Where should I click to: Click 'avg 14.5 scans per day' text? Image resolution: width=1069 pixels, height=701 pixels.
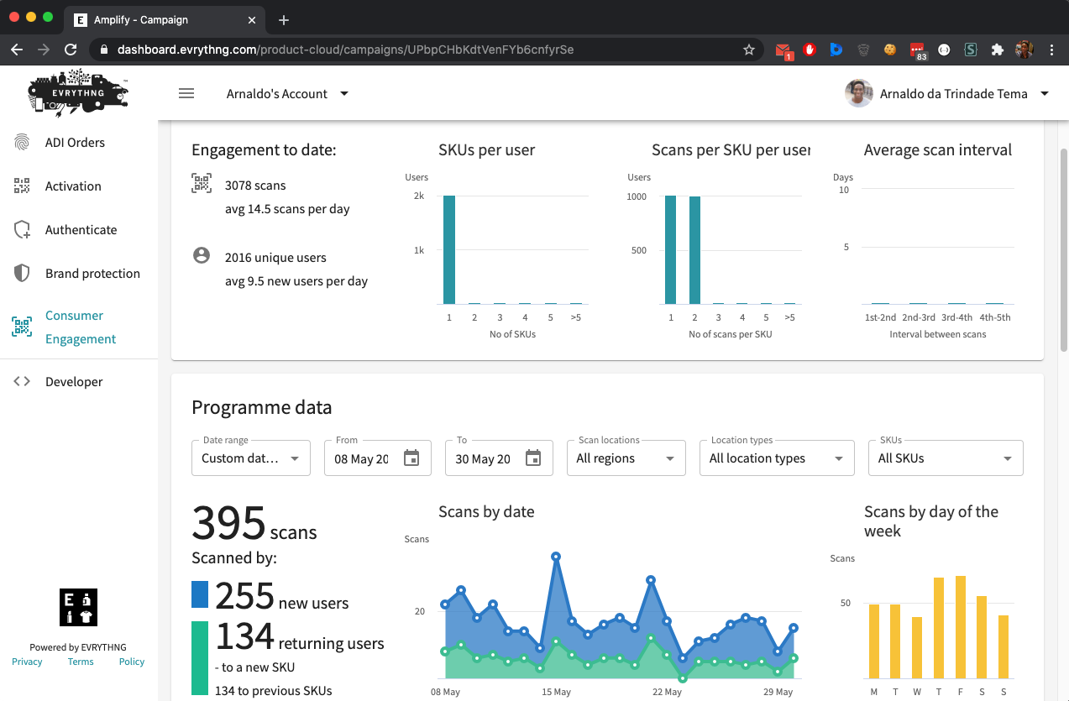(x=287, y=208)
